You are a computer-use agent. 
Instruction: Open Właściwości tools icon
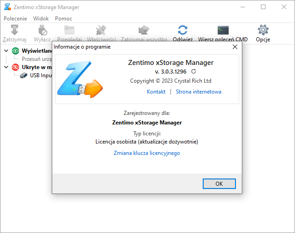pyautogui.click(x=101, y=30)
